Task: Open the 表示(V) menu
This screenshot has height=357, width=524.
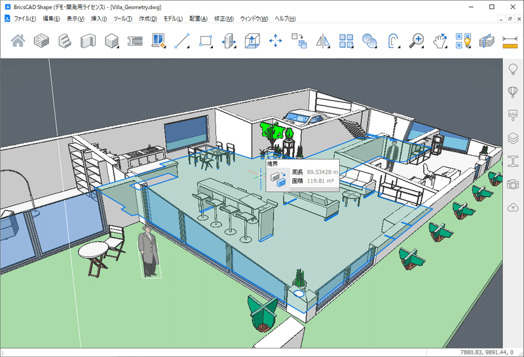Action: 75,19
